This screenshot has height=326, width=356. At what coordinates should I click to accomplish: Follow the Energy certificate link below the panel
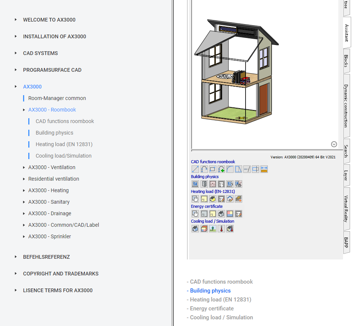tap(212, 309)
